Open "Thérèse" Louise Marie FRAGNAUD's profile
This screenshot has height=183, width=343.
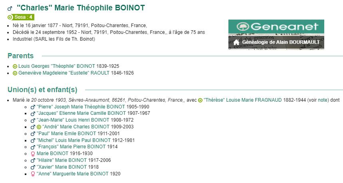click(243, 100)
